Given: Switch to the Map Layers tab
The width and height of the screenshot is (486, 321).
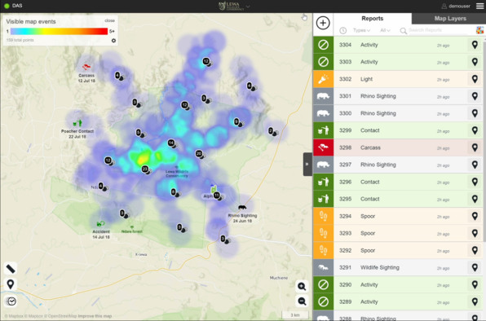Looking at the screenshot, I should [450, 19].
